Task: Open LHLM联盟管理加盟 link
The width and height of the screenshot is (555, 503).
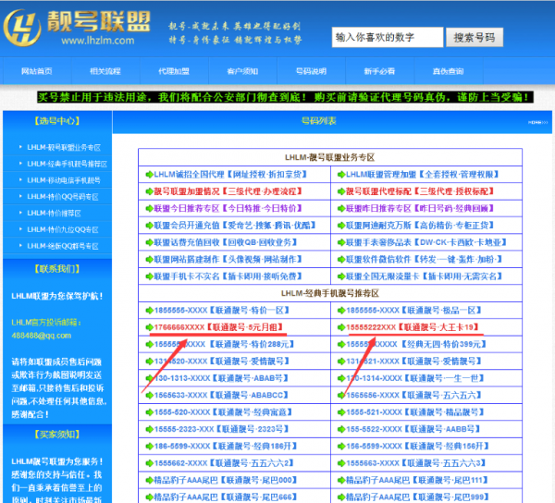Action: click(423, 175)
